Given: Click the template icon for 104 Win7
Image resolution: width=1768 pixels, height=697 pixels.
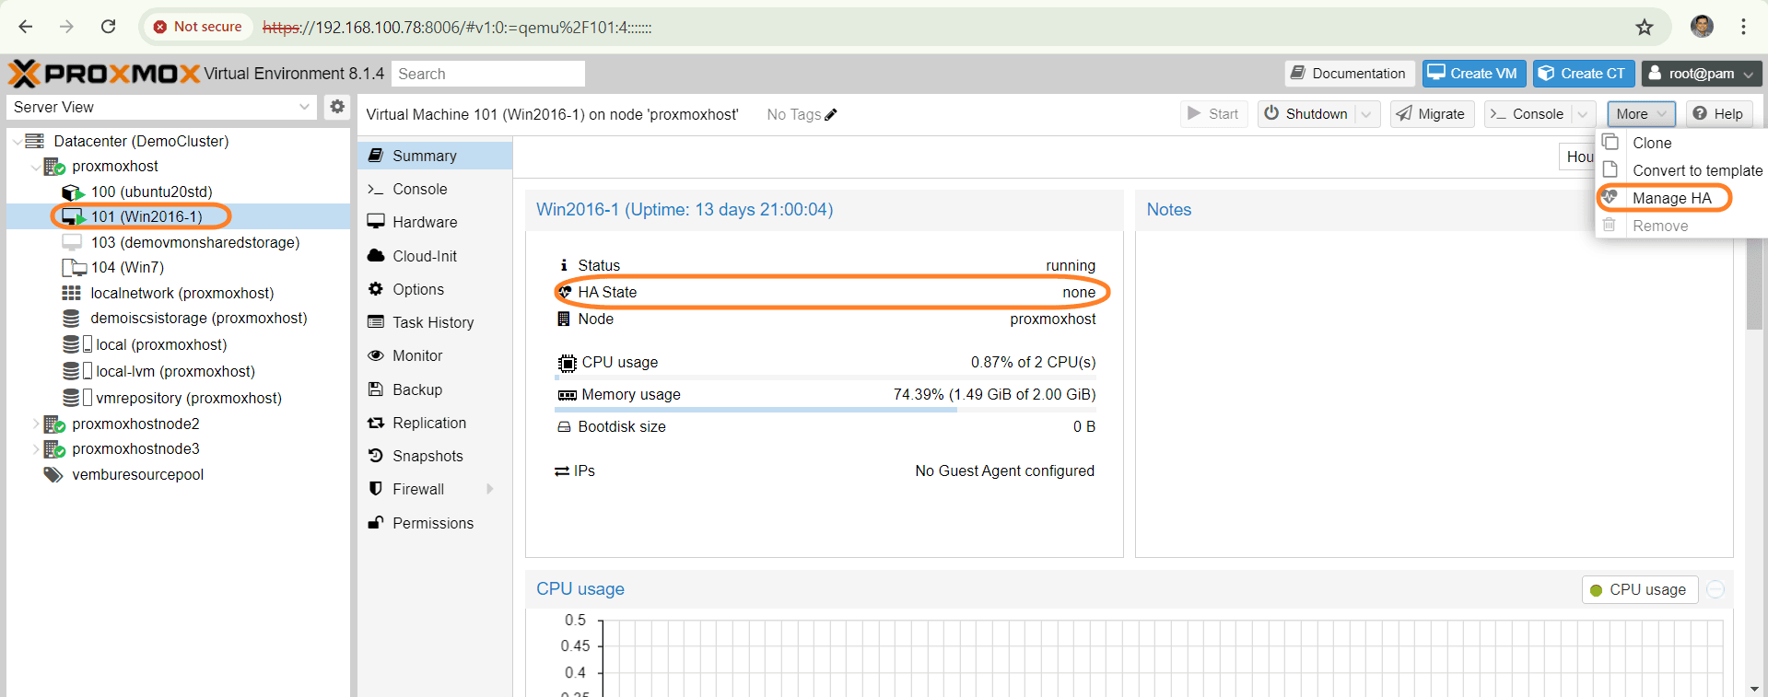Looking at the screenshot, I should click(74, 268).
